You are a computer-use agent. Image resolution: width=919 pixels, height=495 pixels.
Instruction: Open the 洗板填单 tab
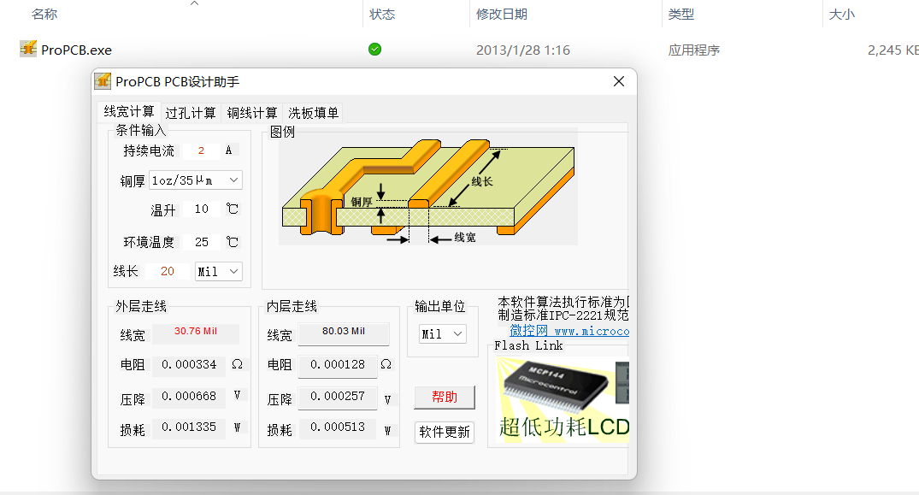tap(313, 113)
